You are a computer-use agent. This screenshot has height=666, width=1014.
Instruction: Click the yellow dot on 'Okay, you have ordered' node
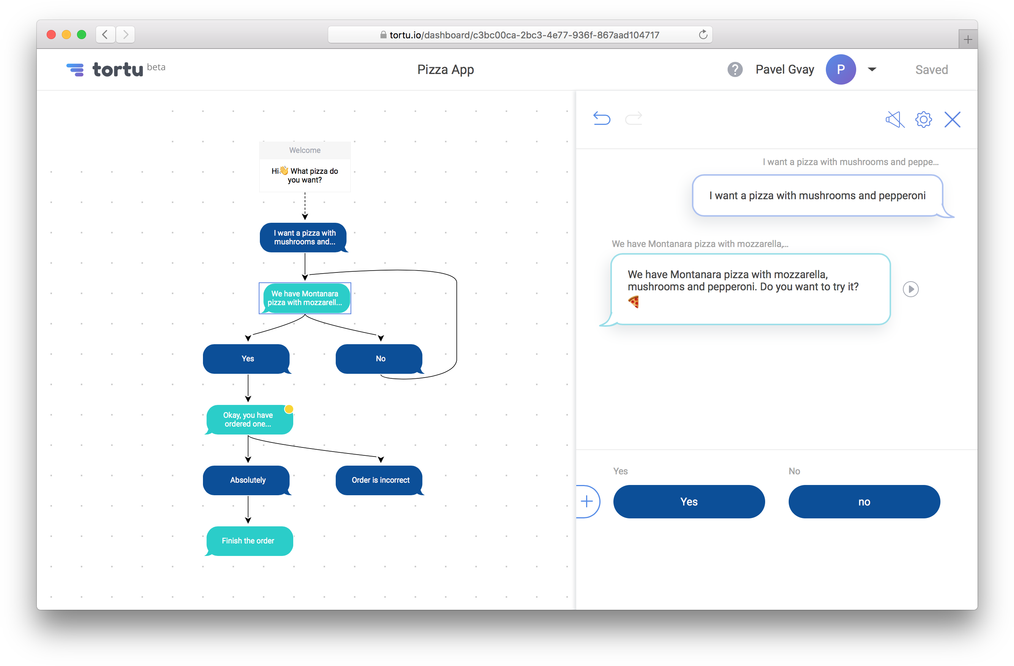[288, 409]
